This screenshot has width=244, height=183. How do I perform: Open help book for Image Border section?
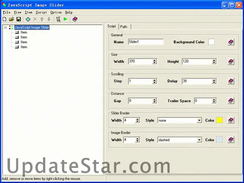tap(231, 140)
